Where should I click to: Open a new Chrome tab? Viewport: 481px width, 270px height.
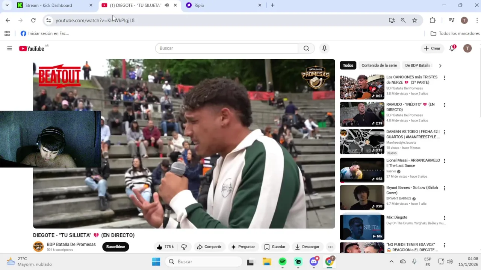pos(272,5)
